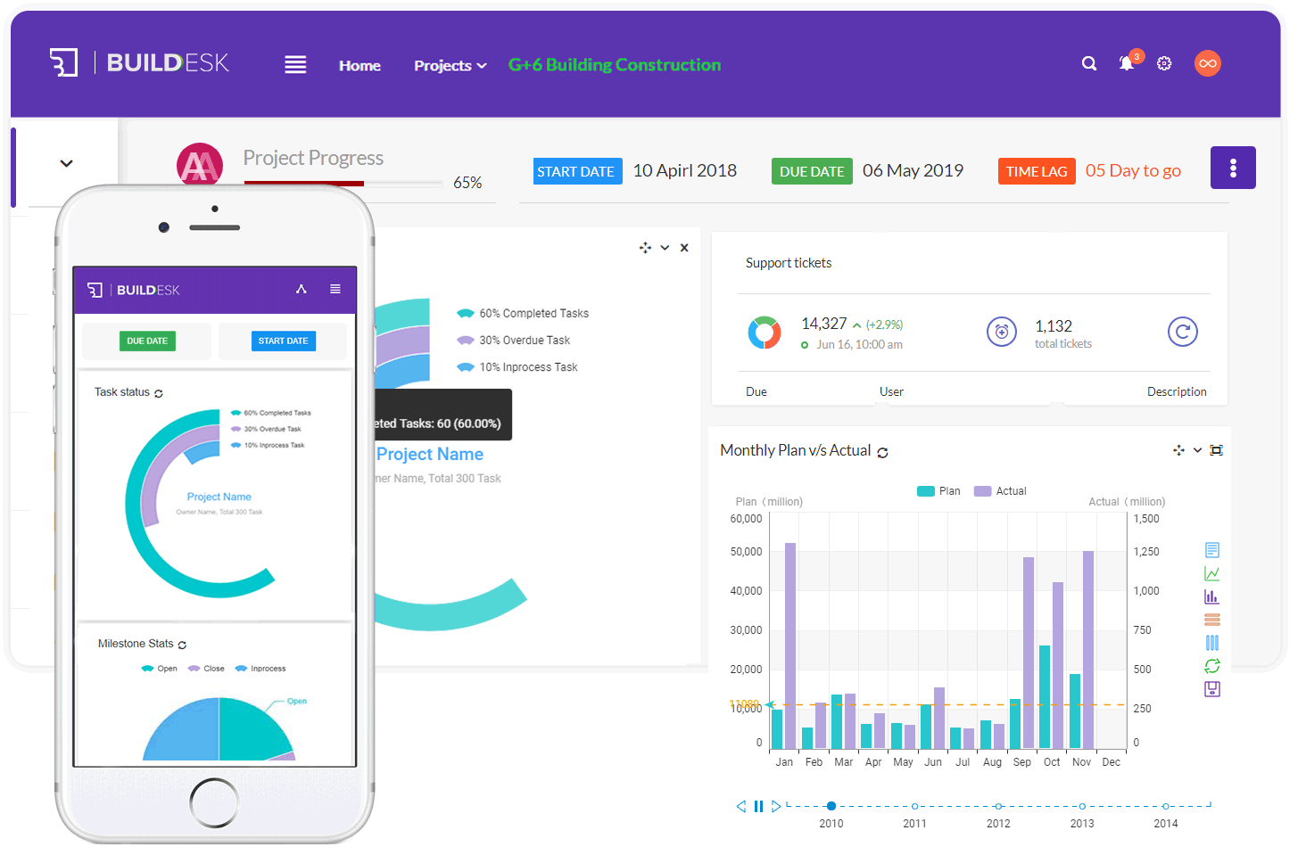Open the settings gear in the header
This screenshot has width=1306, height=855.
pos(1164,63)
